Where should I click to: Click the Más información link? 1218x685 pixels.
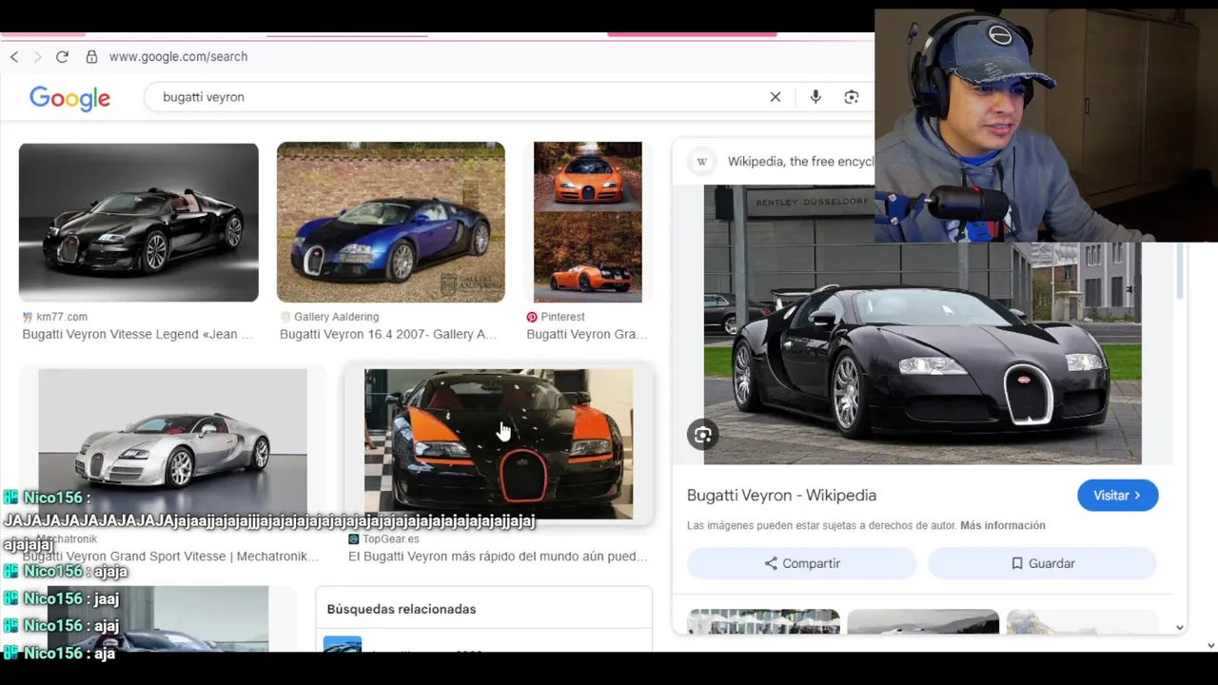coord(1003,525)
